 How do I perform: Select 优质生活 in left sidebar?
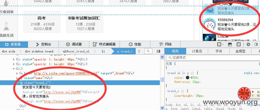[x=7, y=35]
